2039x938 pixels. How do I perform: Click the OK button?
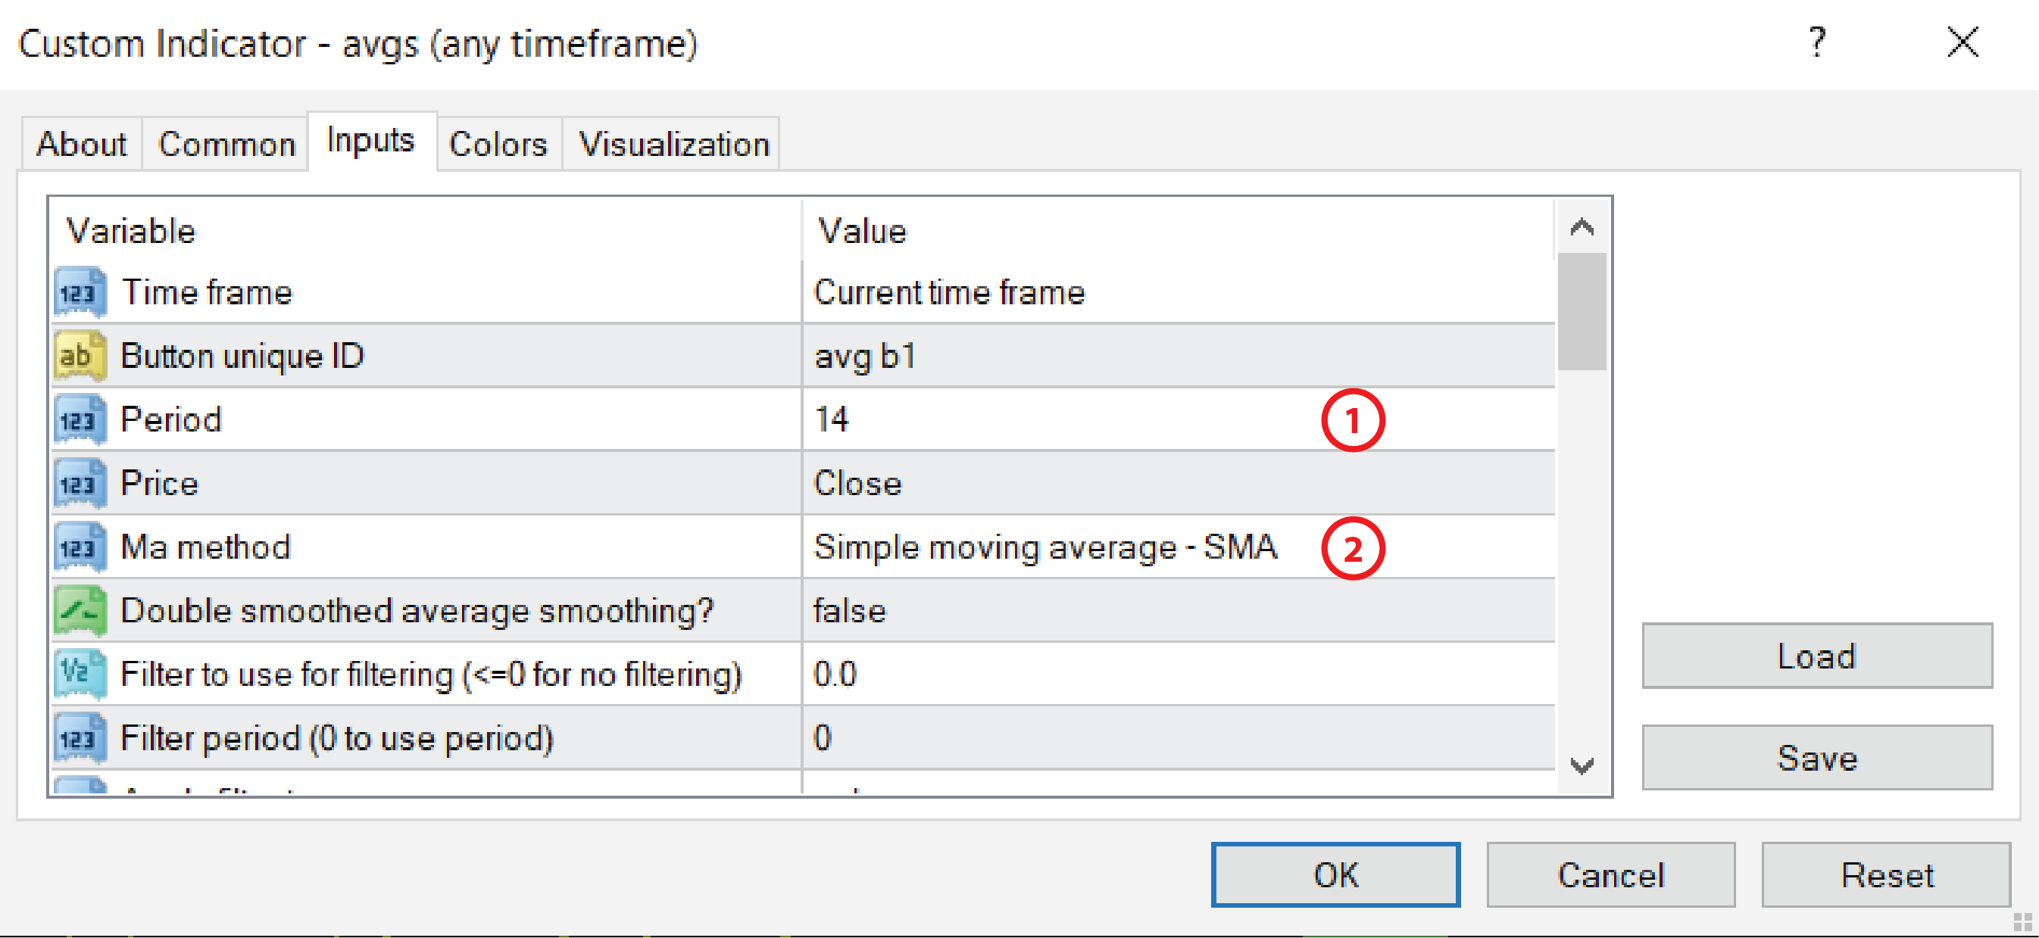coord(1335,874)
